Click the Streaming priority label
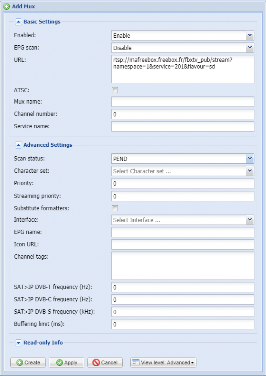266x376 pixels. [37, 196]
